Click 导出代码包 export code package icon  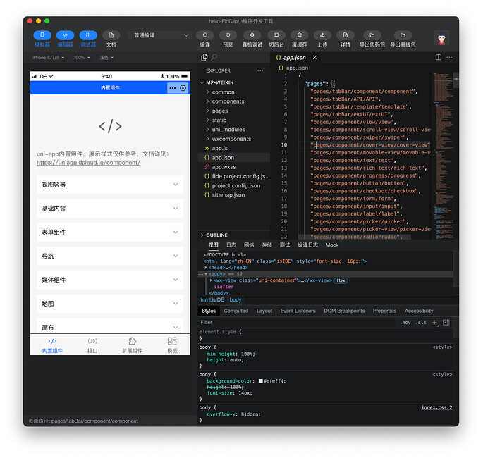click(x=372, y=35)
